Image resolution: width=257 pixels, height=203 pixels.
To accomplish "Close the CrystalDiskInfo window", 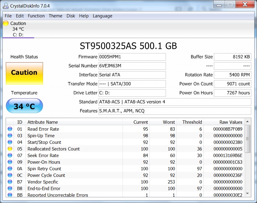I will tap(245, 4).
